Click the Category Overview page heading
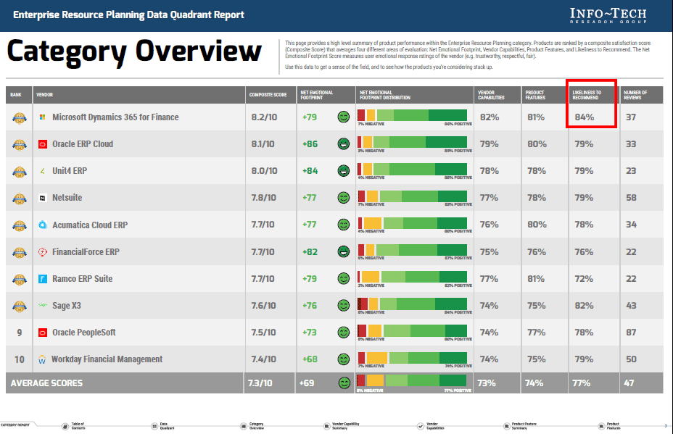 coord(134,53)
